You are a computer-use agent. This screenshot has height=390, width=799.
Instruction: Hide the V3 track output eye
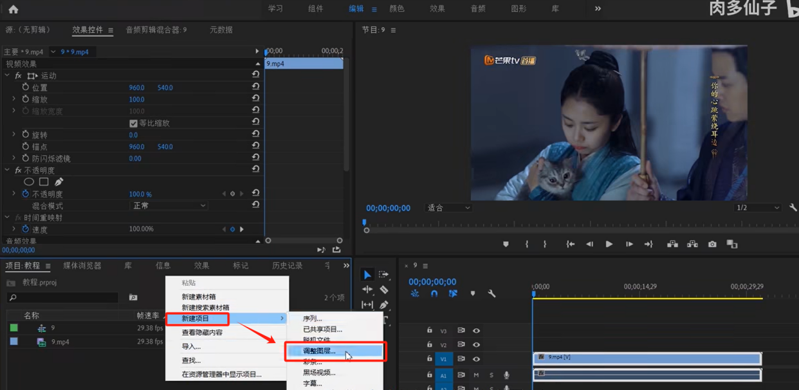[476, 330]
